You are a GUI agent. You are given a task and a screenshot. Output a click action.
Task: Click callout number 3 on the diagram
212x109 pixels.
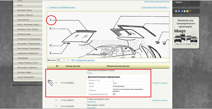coord(50,45)
